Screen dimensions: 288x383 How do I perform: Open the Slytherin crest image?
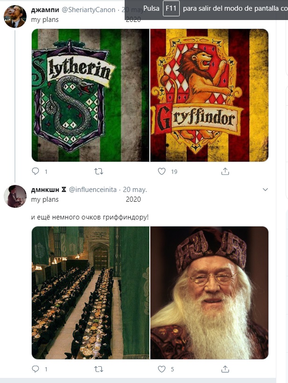pos(91,95)
